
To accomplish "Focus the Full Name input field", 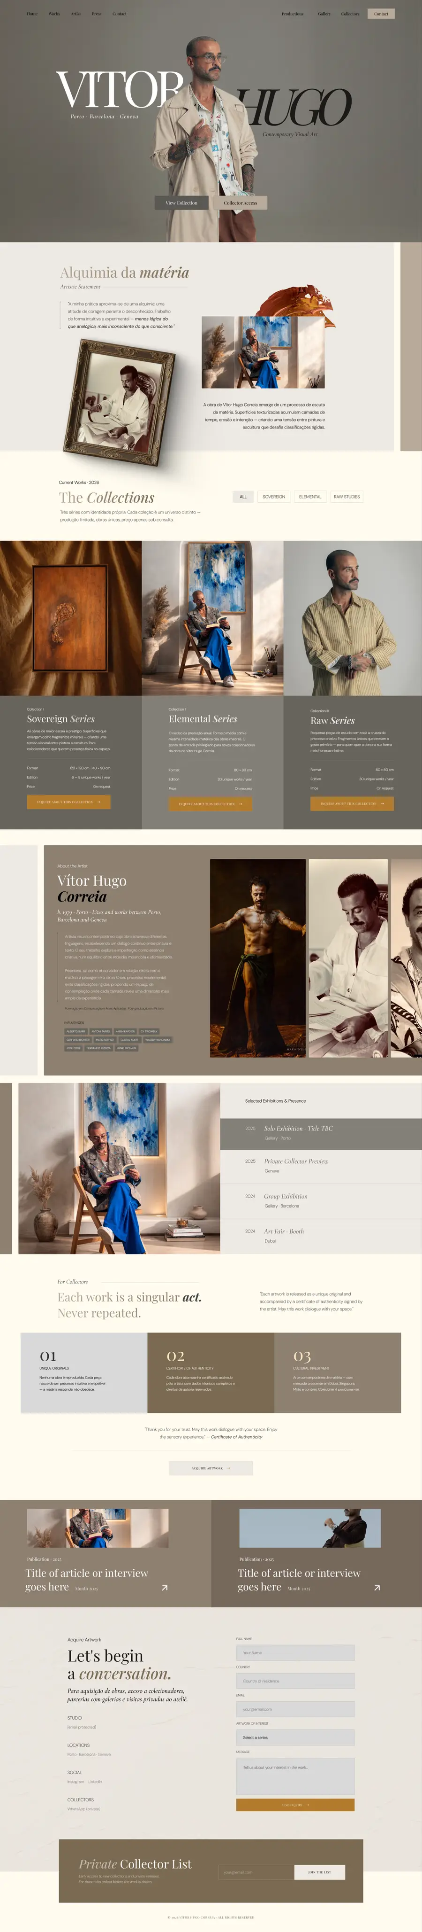I will click(295, 1653).
